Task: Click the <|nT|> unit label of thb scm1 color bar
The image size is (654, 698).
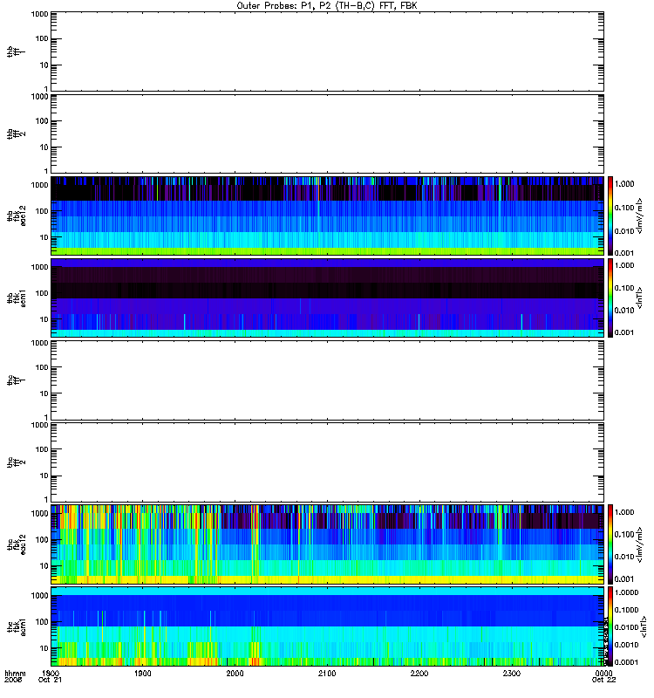Action: pos(639,298)
